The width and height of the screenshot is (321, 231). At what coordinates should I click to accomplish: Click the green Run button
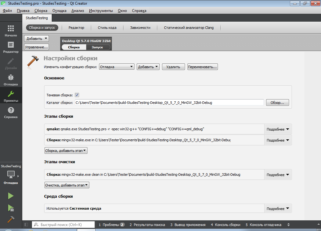[11, 196]
